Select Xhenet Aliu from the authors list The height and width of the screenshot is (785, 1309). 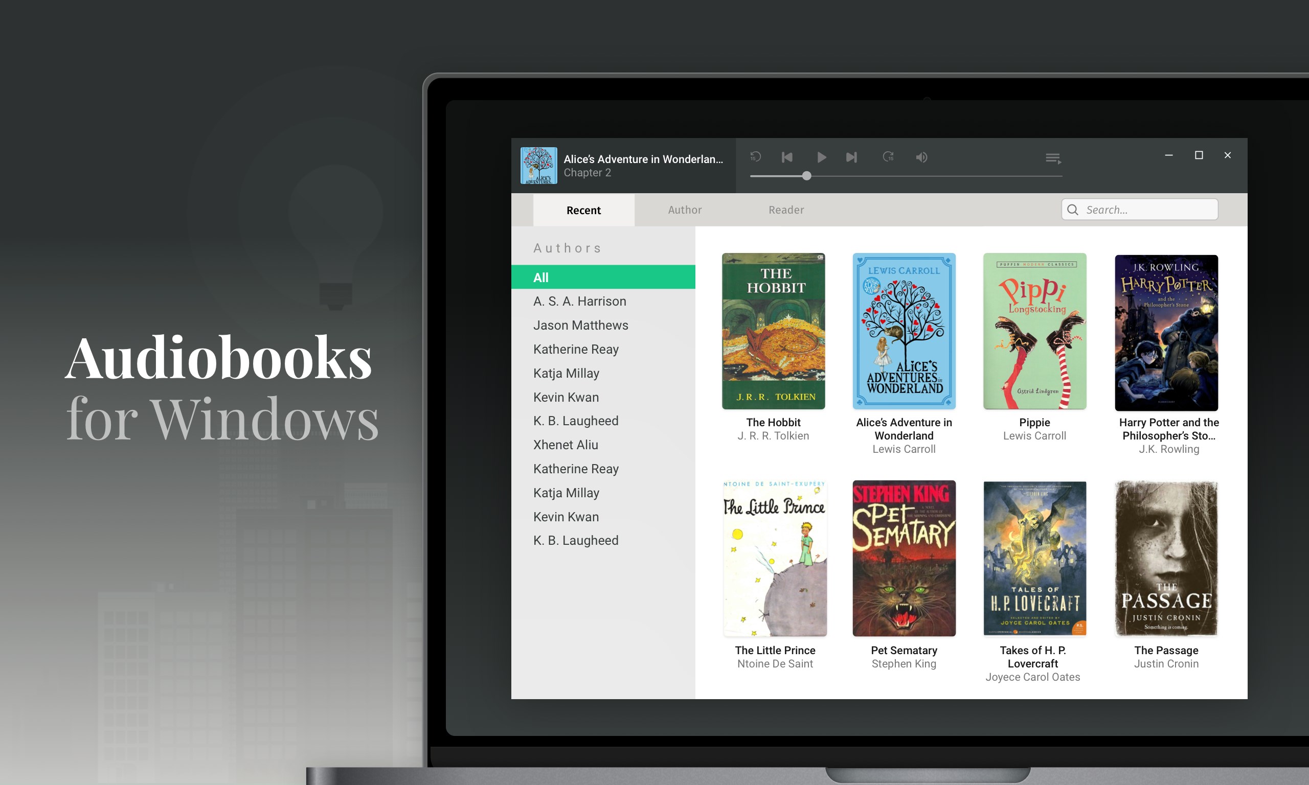click(565, 445)
